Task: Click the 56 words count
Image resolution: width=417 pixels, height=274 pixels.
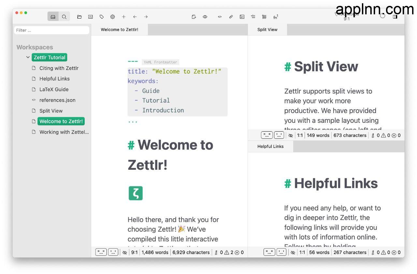Action: (x=319, y=252)
